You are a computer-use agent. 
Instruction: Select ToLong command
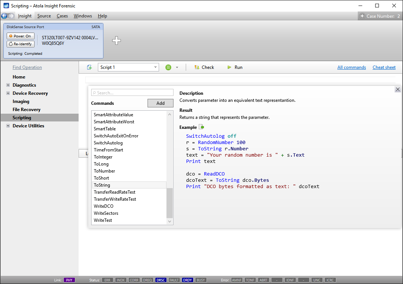[129, 164]
